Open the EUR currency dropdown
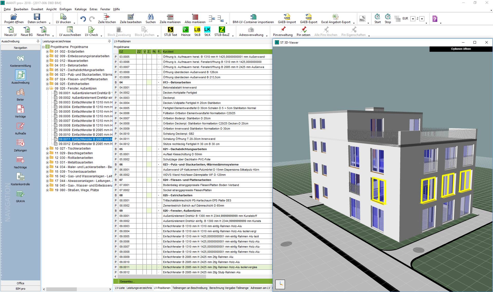Image resolution: width=493 pixels, height=292 pixels. coord(413,19)
